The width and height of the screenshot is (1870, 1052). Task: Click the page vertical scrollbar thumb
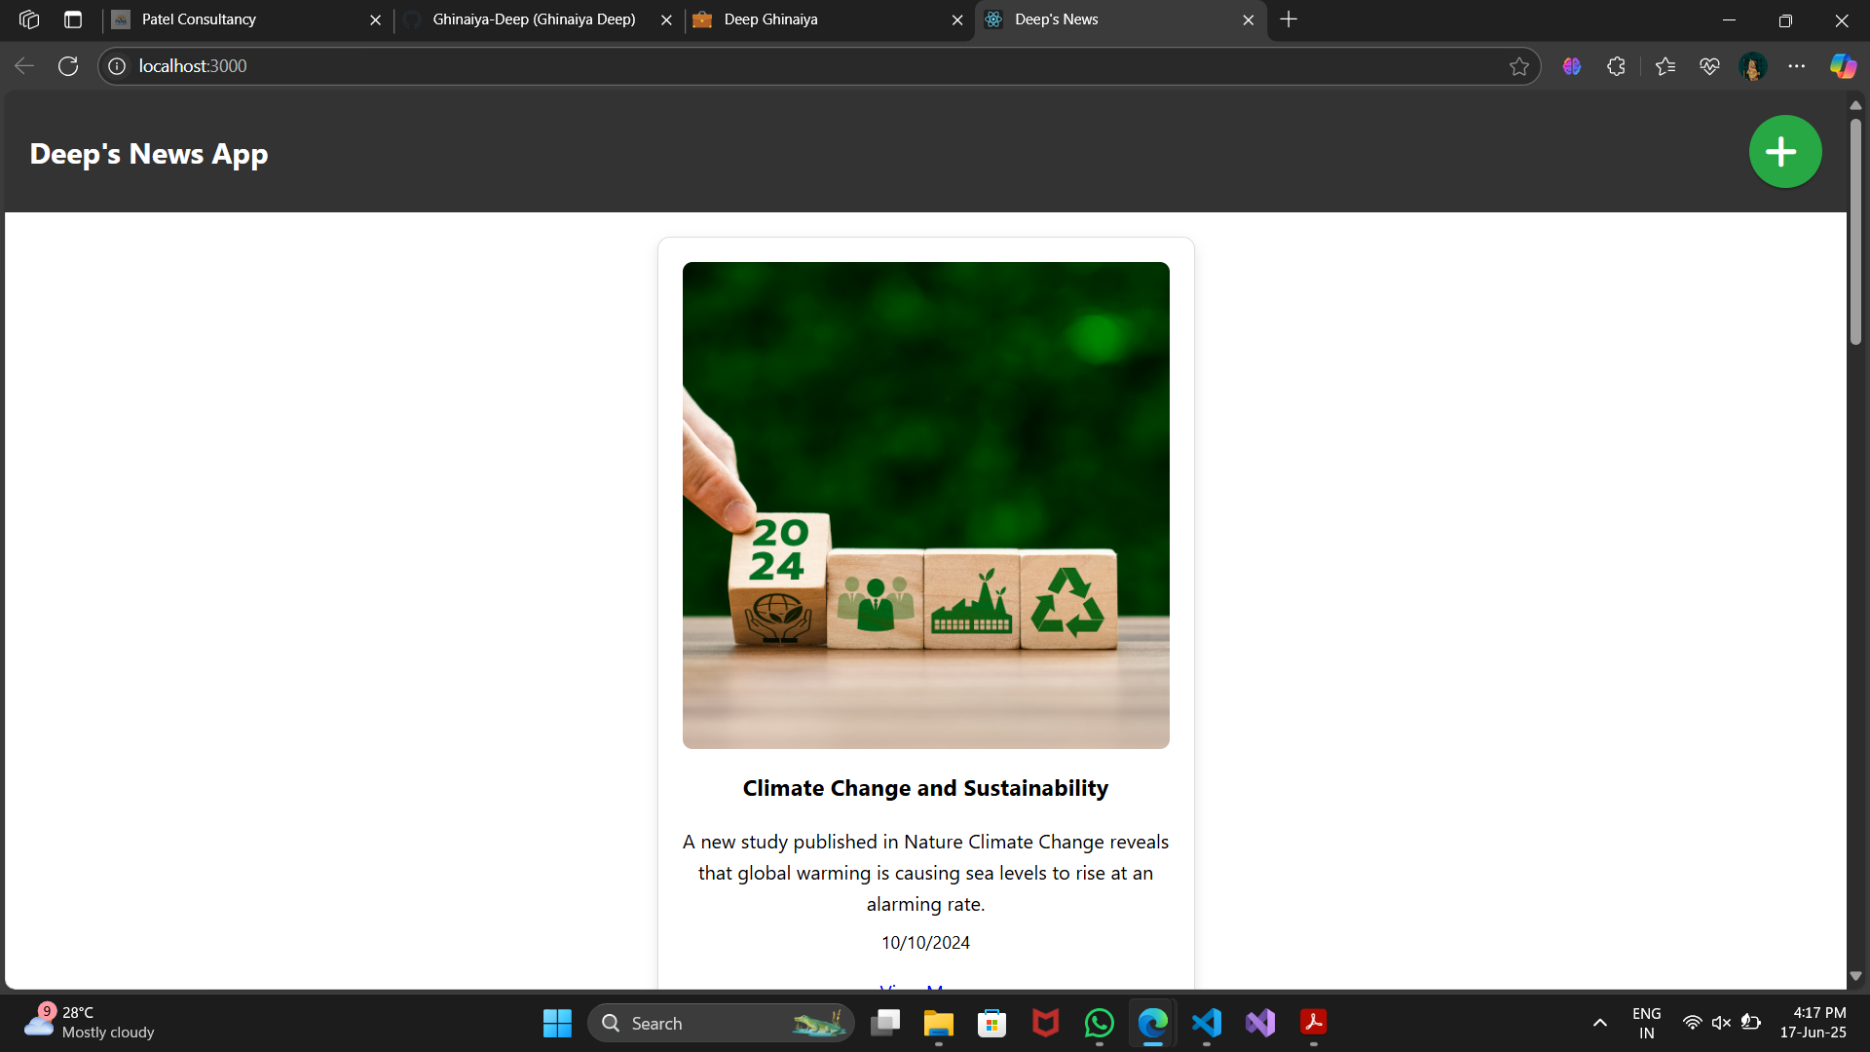coord(1855,231)
